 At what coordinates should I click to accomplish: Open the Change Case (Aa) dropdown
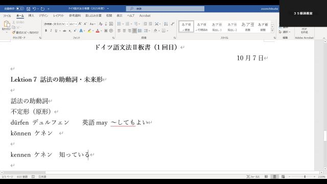coord(92,24)
